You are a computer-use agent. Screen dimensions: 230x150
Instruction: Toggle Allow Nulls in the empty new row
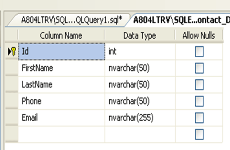[x=199, y=134]
